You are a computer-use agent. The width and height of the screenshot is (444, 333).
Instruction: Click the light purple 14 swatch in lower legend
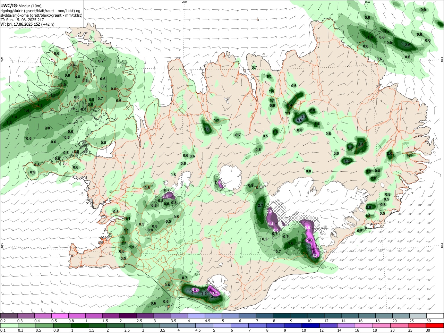[x=346, y=326]
